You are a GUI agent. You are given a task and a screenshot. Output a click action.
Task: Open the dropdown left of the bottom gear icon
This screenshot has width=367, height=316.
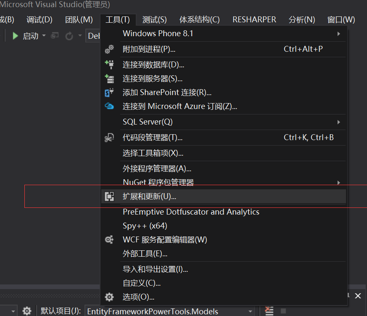13,311
